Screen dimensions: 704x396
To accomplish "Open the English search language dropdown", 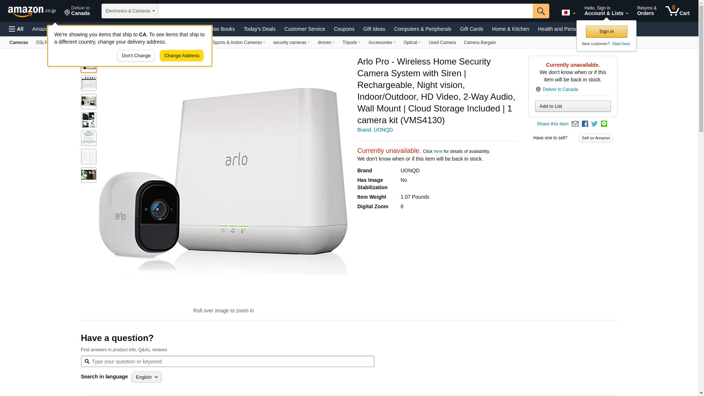I will click(146, 377).
